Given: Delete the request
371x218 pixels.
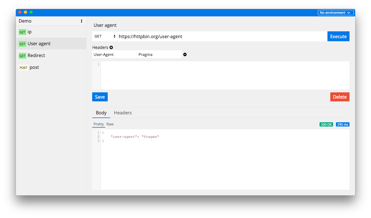Looking at the screenshot, I should (x=340, y=97).
